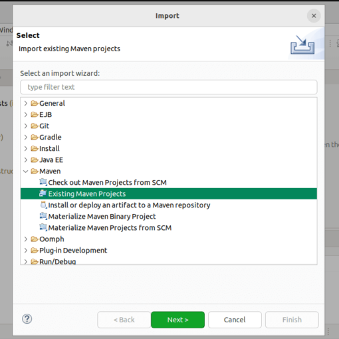Screen dimensions: 339x339
Task: Click the General folder icon
Action: (35, 103)
